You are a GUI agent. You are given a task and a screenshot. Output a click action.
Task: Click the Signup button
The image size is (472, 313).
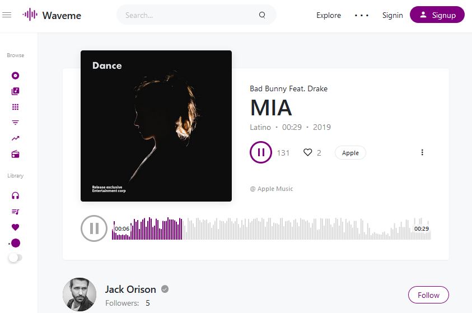(437, 15)
